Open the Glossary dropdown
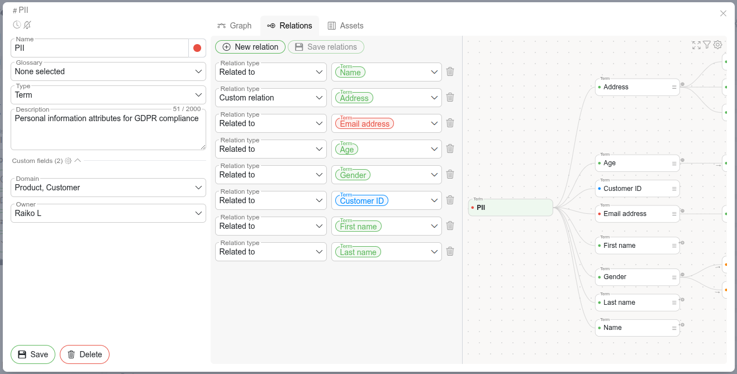This screenshot has width=737, height=374. coord(108,71)
